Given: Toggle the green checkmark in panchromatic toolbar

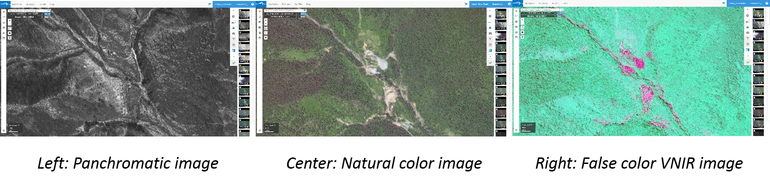Looking at the screenshot, I should pos(233,63).
